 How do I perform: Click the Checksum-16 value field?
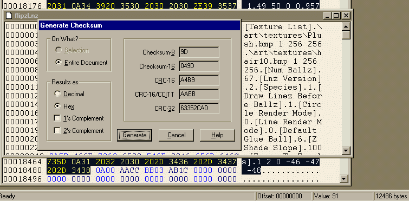click(199, 66)
